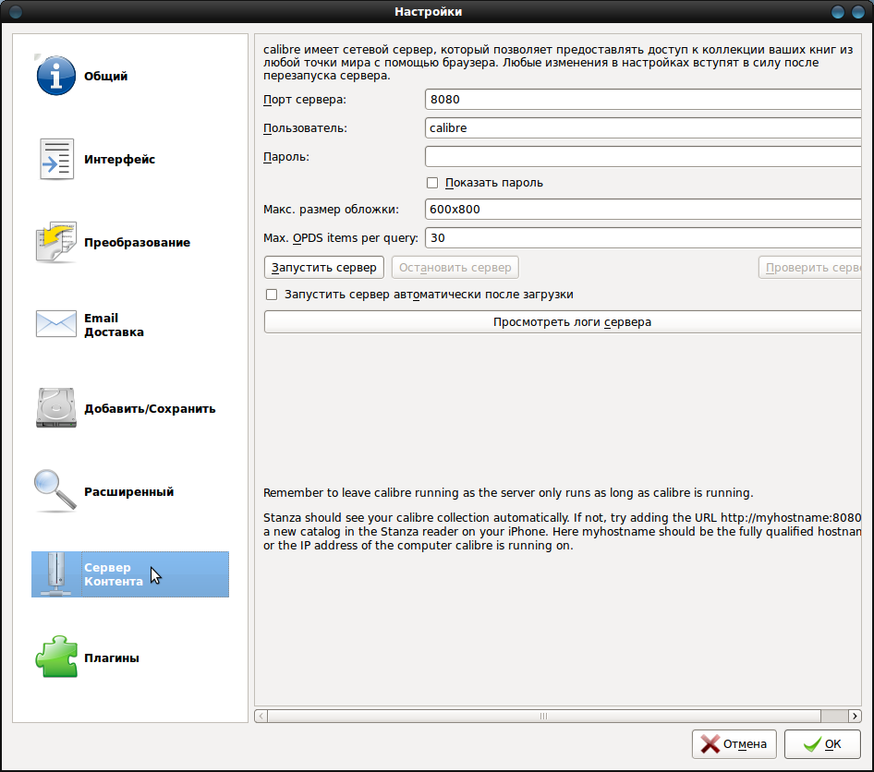This screenshot has width=874, height=772.
Task: Open the Расширенный category label
Action: click(x=128, y=492)
